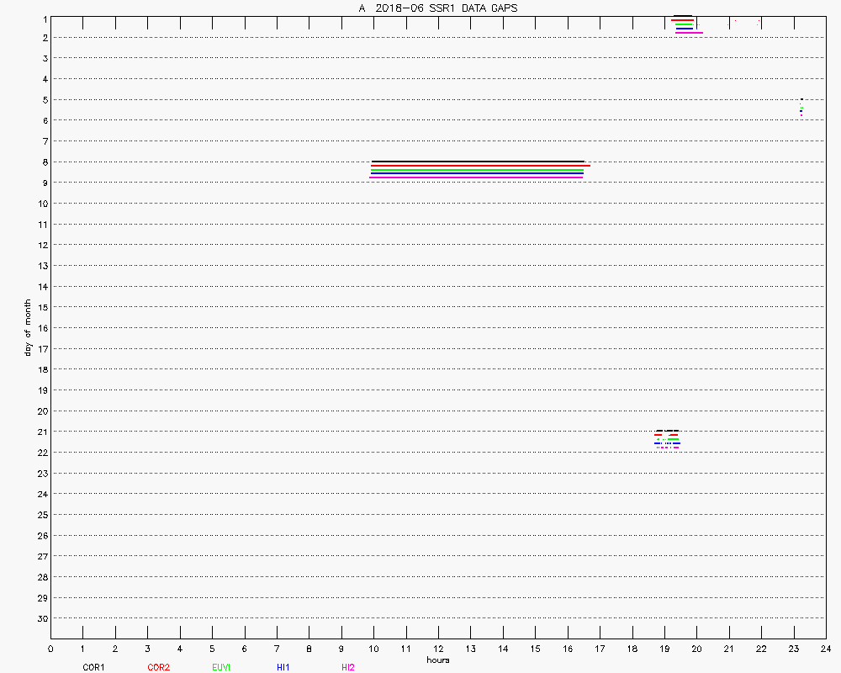
Task: Click the 'day of month' y-axis label
Action: 28,327
